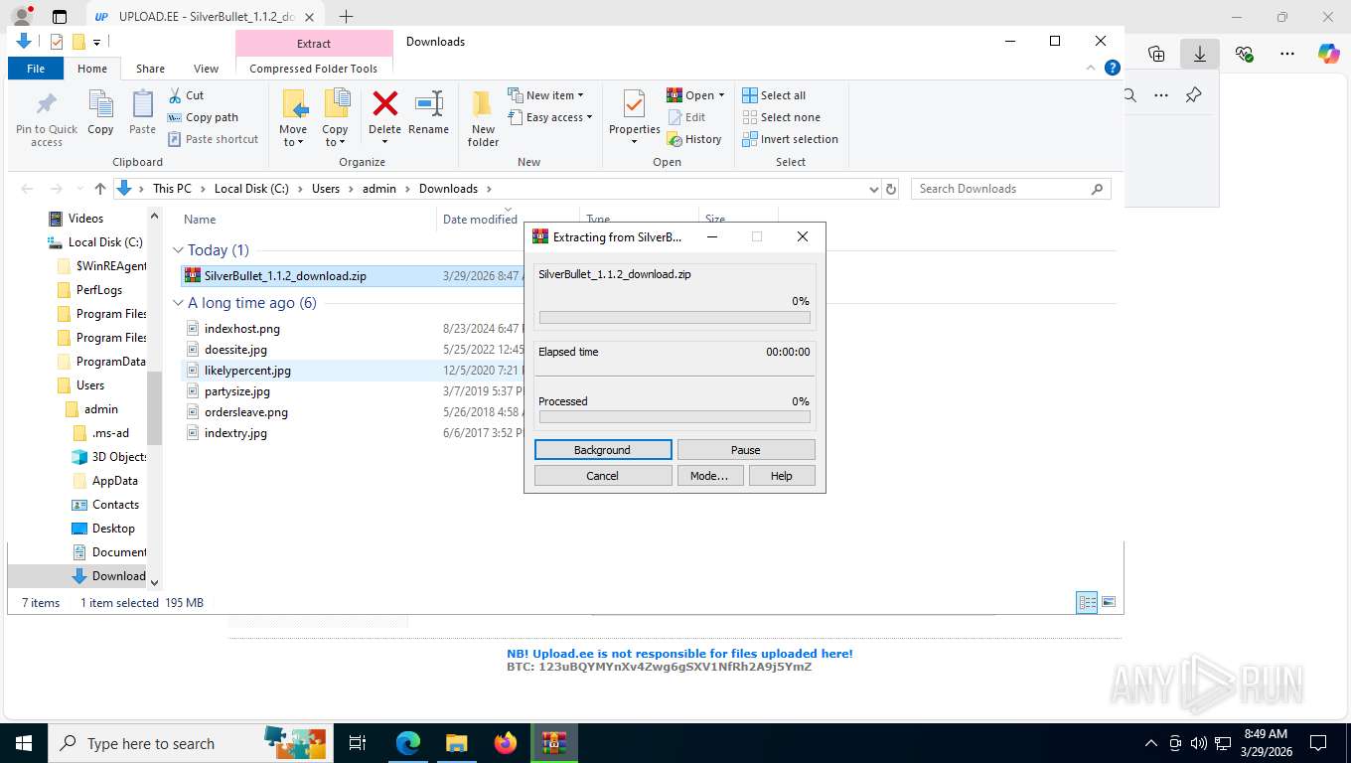The width and height of the screenshot is (1351, 763).
Task: Click Invert selection in the ribbon
Action: point(790,139)
